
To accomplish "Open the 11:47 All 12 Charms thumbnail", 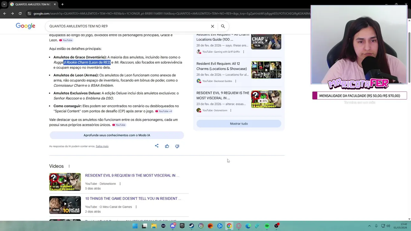I will [x=266, y=70].
